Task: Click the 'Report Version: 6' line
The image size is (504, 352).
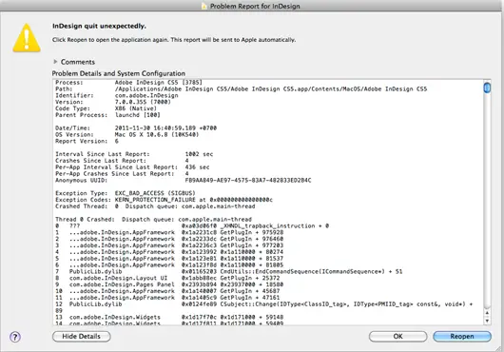Action: coord(87,141)
